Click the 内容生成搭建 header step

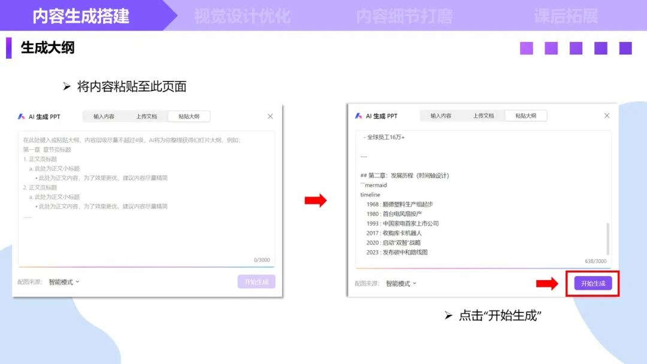coord(81,16)
